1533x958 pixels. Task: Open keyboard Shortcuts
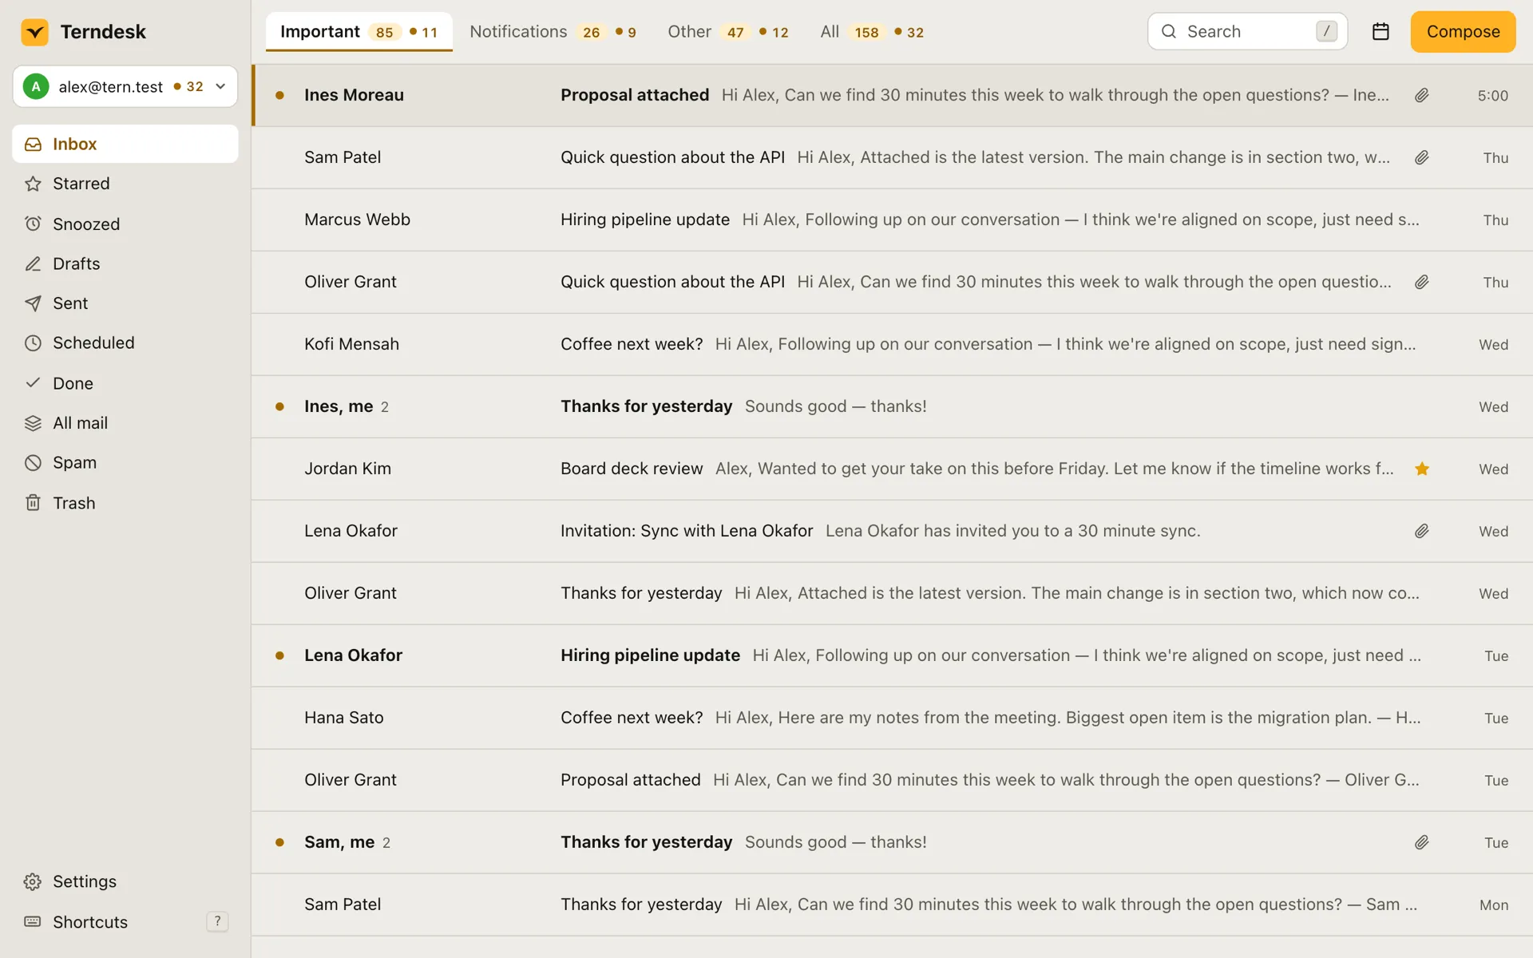tap(125, 922)
